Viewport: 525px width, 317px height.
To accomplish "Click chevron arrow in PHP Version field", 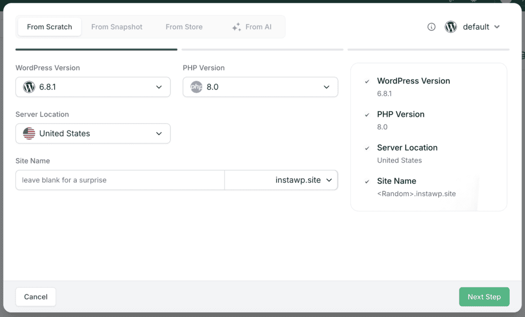I will [x=326, y=87].
